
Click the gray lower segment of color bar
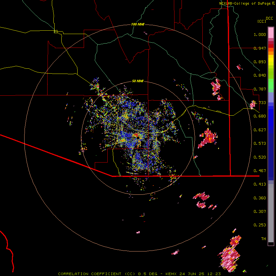pyautogui.click(x=271, y=213)
